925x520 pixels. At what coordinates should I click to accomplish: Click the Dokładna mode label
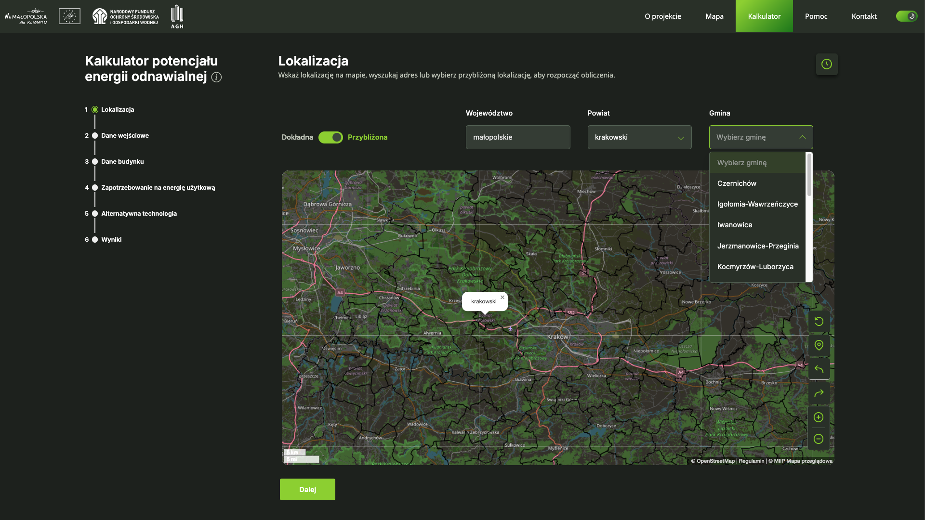pos(297,137)
